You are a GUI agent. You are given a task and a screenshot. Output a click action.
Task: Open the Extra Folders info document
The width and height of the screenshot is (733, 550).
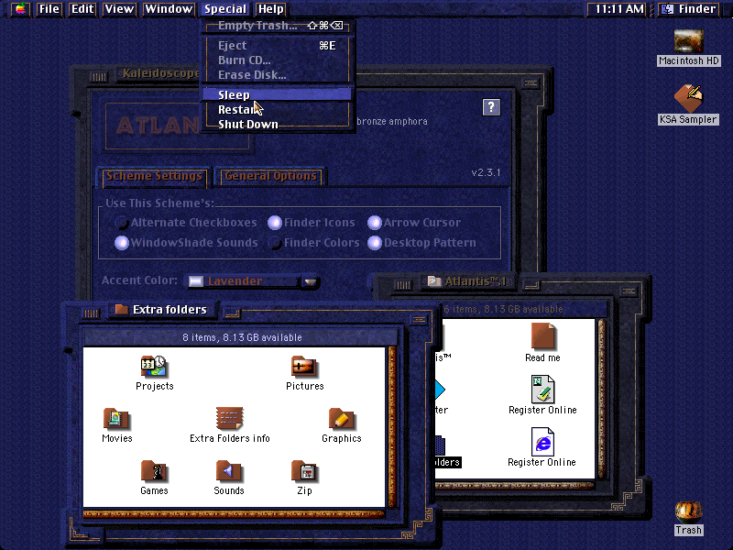click(x=229, y=418)
